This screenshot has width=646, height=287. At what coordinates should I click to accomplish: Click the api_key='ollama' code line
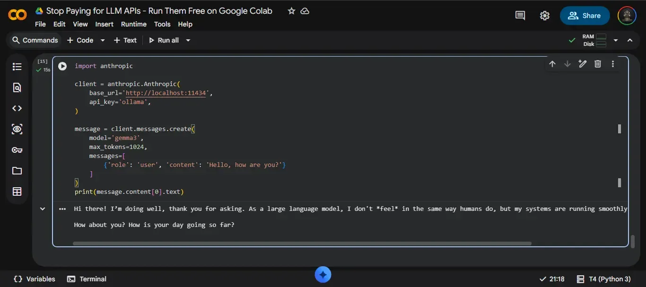coord(120,102)
